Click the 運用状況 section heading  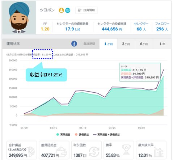click(13, 44)
